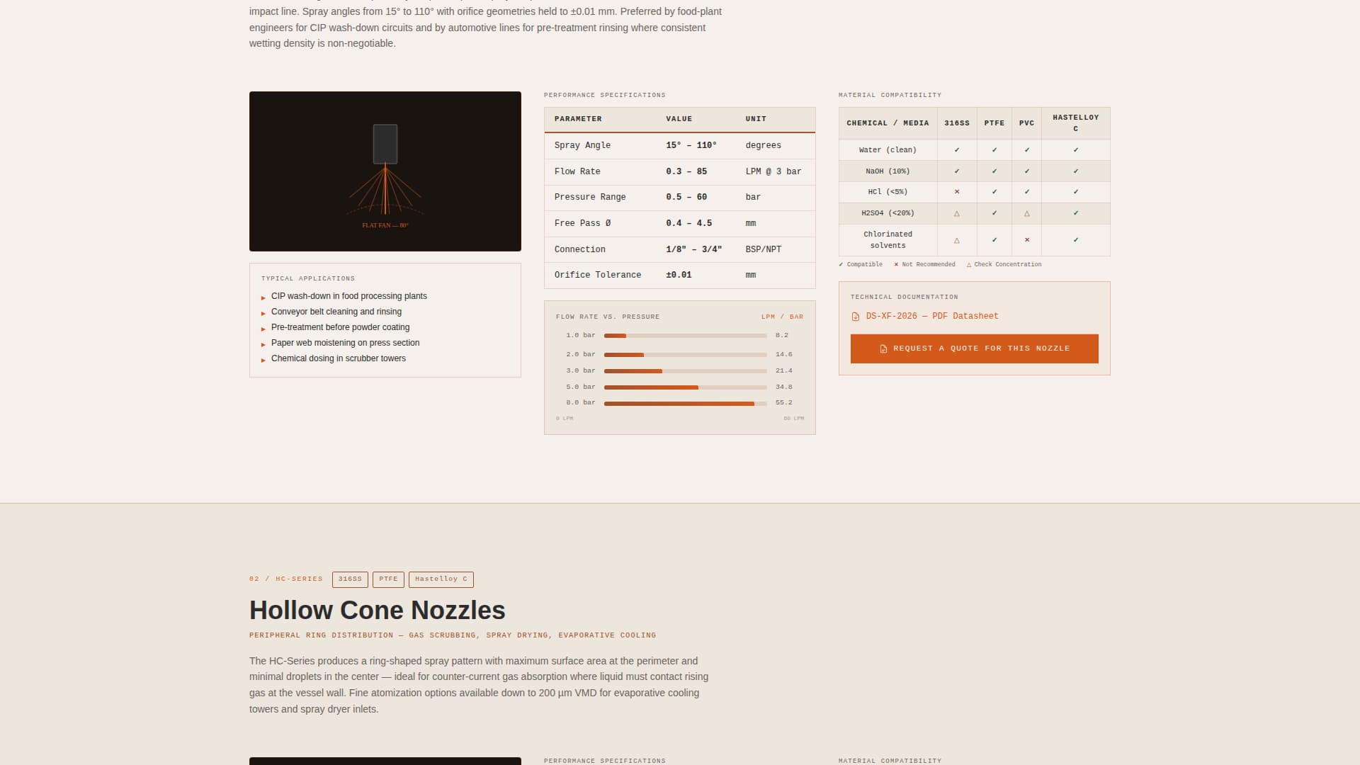Click the arrow before Chemical dosing application
This screenshot has width=1360, height=765.
point(263,359)
